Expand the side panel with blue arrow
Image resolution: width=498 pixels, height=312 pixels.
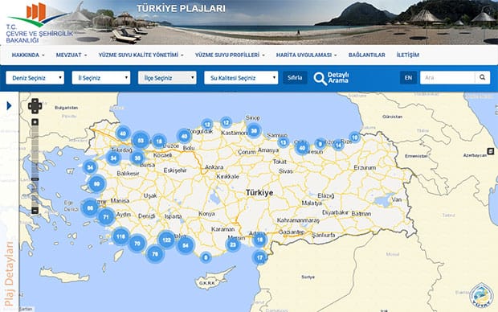[9, 105]
